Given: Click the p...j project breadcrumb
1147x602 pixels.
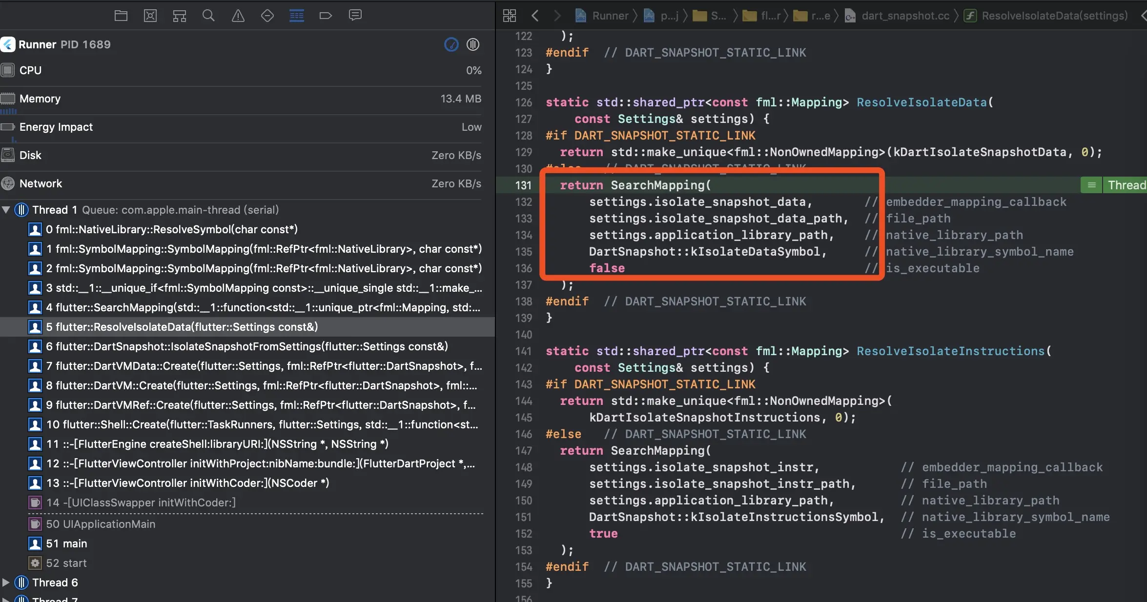Looking at the screenshot, I should [x=661, y=16].
